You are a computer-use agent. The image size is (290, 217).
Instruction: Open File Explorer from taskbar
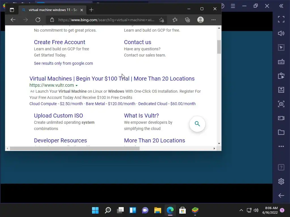click(157, 210)
